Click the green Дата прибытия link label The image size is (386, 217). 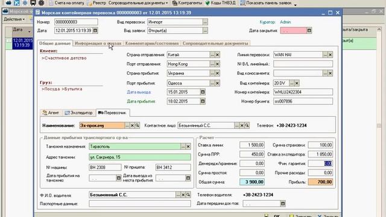[x=141, y=101]
